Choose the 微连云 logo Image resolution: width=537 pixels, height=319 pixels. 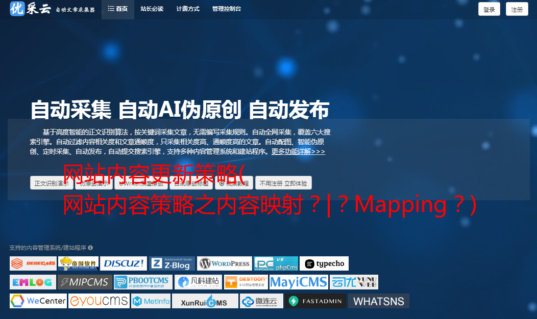[262, 301]
